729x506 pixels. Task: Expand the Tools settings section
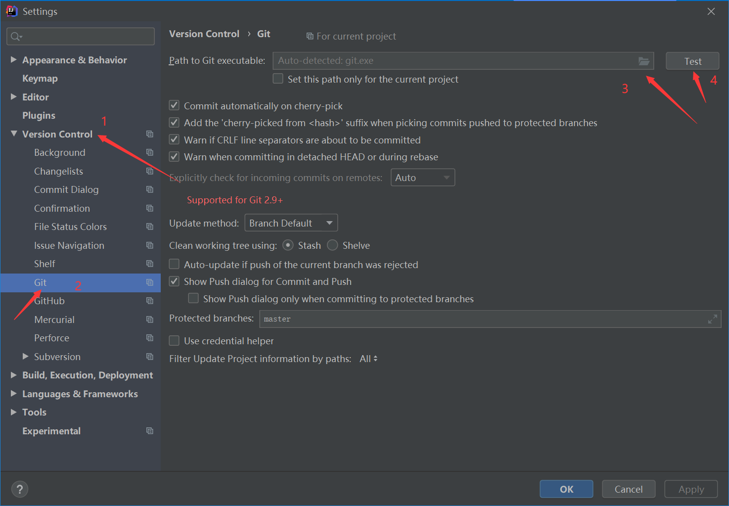tap(14, 412)
